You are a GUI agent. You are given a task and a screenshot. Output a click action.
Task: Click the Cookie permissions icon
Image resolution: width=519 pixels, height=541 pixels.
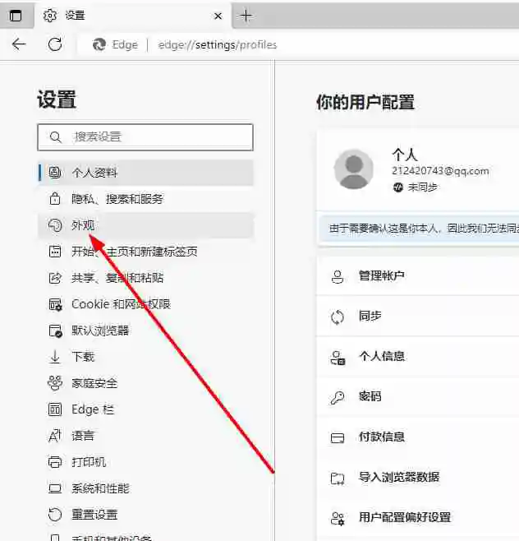tap(55, 305)
